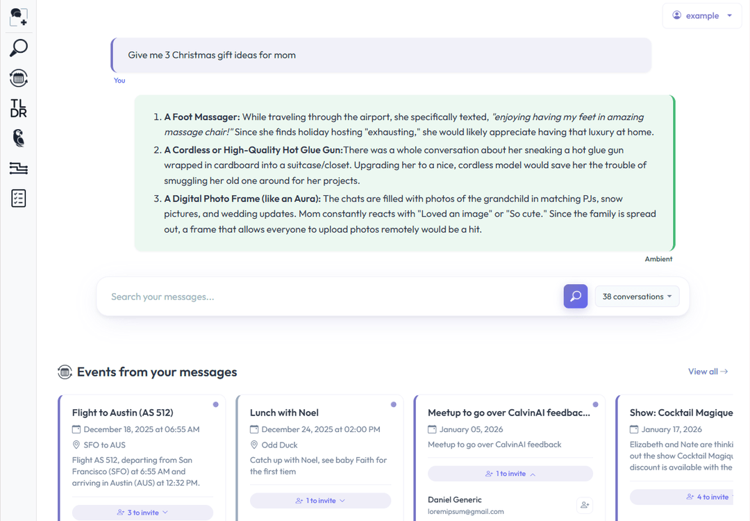Click the purple dot on the CalvinAI meetup card

coord(595,404)
